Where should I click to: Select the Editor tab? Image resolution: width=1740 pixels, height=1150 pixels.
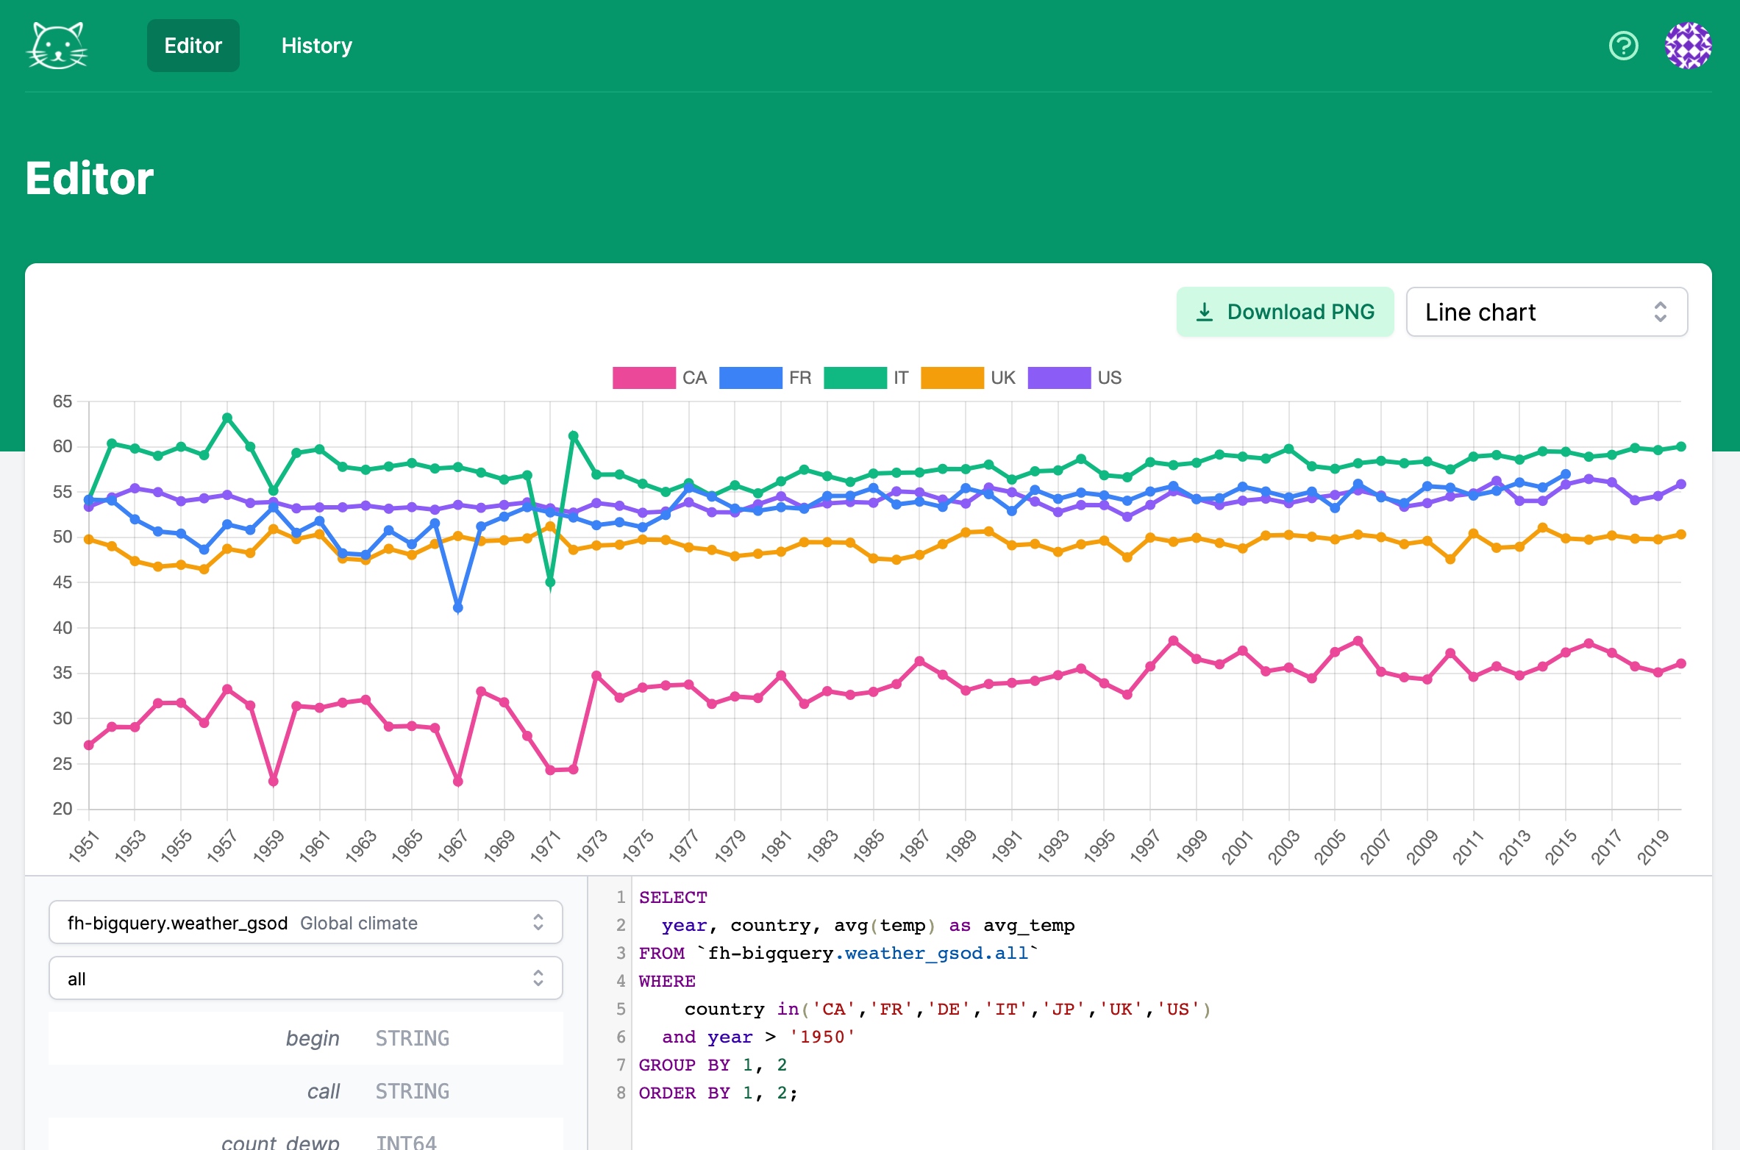click(193, 46)
